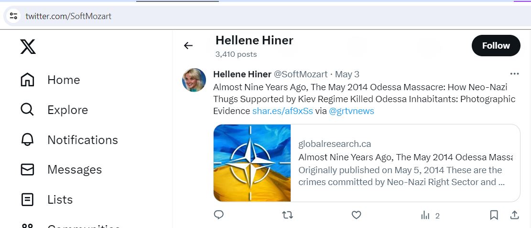Image resolution: width=531 pixels, height=228 pixels.
Task: Open the @SoftMozart handle link
Action: tap(300, 74)
